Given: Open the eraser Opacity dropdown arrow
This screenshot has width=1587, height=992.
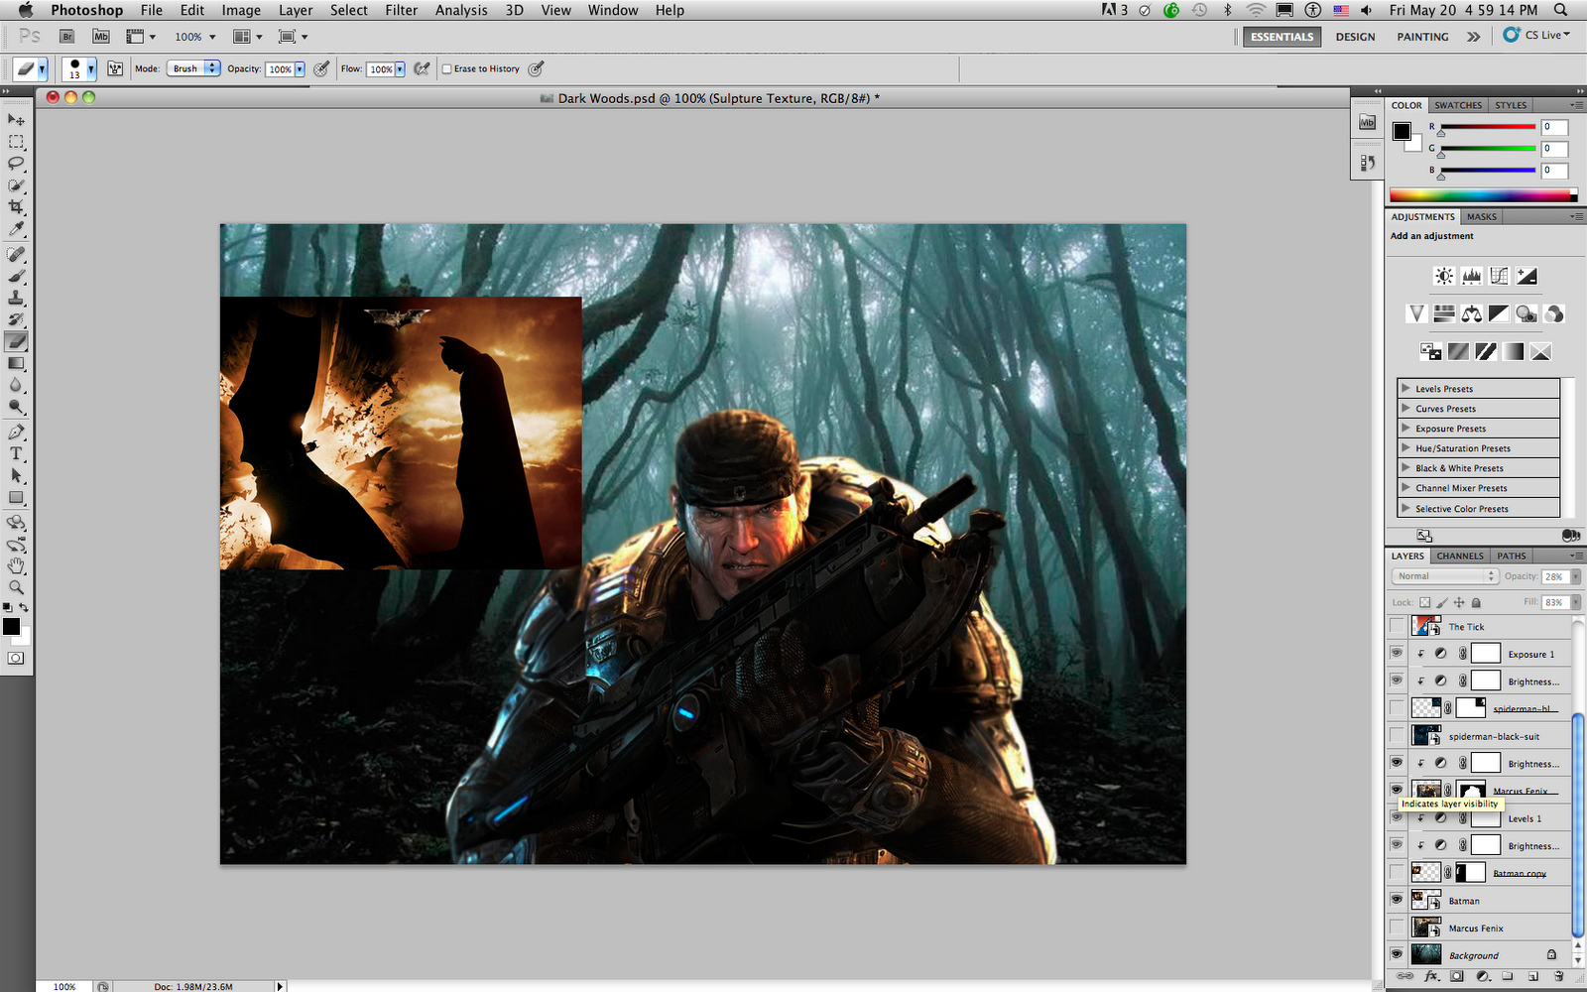Looking at the screenshot, I should pyautogui.click(x=300, y=69).
